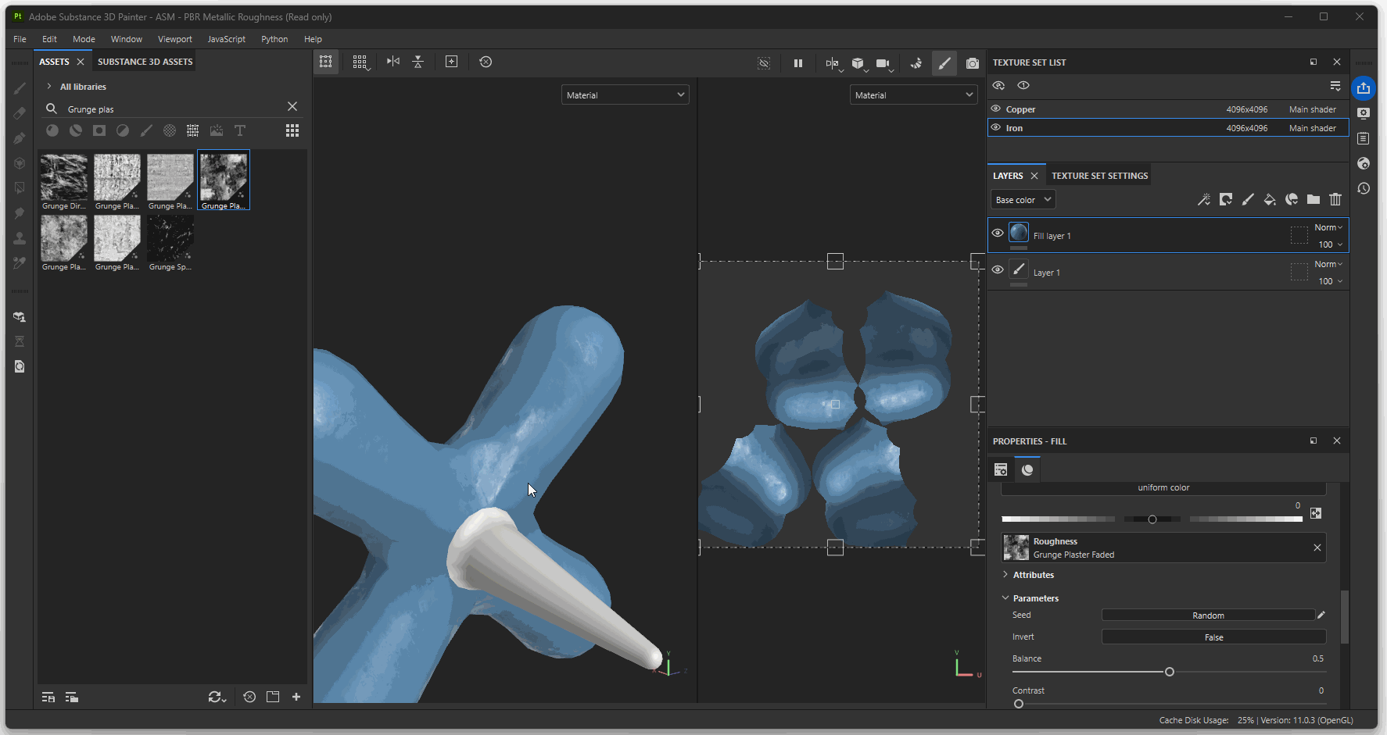The image size is (1387, 735).
Task: Expand the Attributes section
Action: point(1005,575)
